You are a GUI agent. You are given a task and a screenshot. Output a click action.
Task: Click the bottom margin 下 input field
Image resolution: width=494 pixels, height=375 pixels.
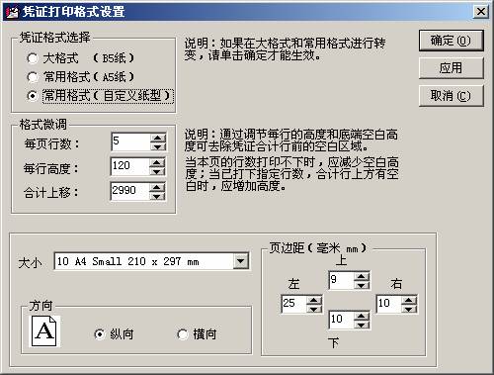click(x=342, y=320)
